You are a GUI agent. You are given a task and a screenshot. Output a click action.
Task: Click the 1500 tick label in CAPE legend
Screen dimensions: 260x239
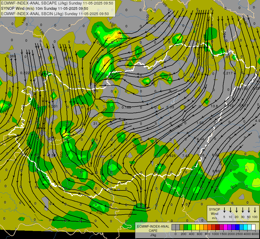point(223,234)
